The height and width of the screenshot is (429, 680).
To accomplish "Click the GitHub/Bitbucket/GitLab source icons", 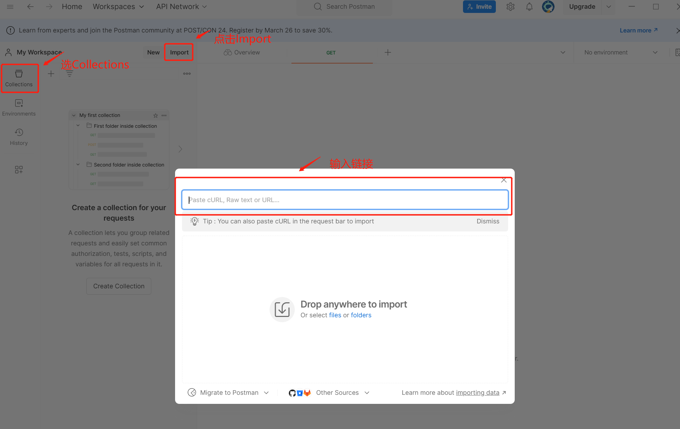I will [x=300, y=393].
